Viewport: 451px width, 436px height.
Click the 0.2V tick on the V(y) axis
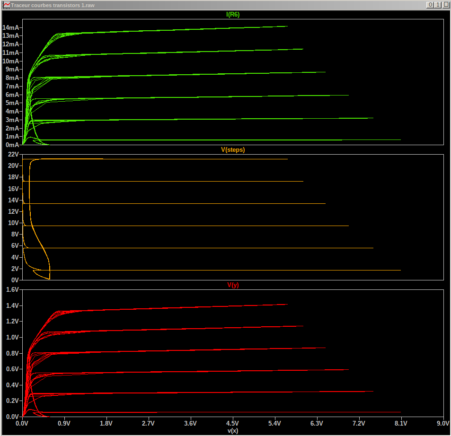click(12, 401)
